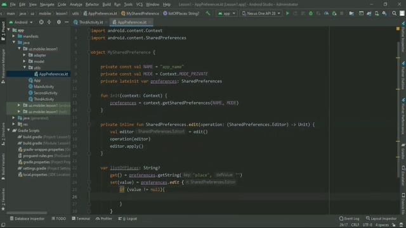Click the Make Project hammer icon

coord(208,13)
